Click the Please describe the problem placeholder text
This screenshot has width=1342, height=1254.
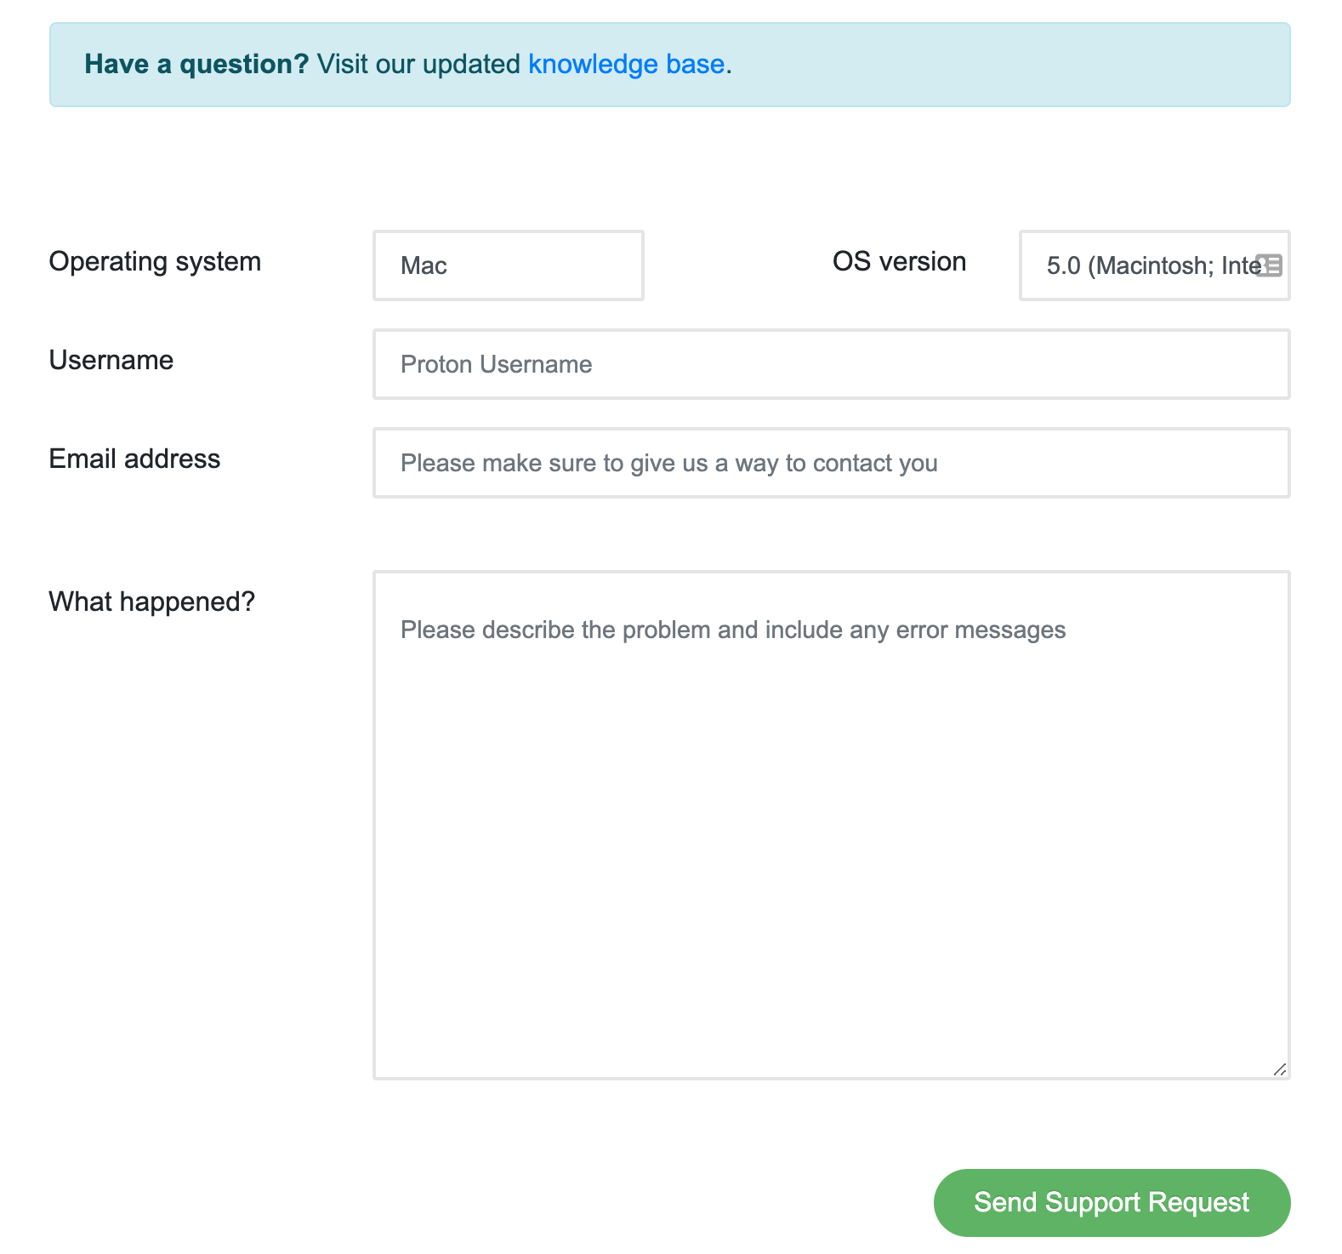[x=733, y=630]
